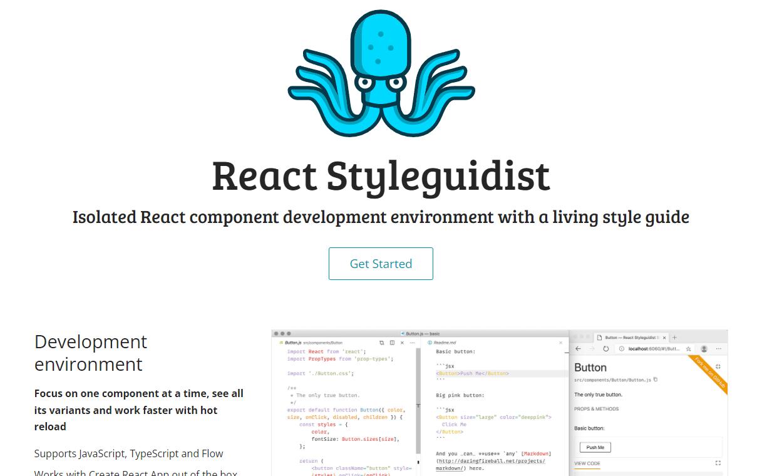Select the 'Button — React Styleguidist' browser tab
Image resolution: width=757 pixels, height=476 pixels.
click(630, 337)
